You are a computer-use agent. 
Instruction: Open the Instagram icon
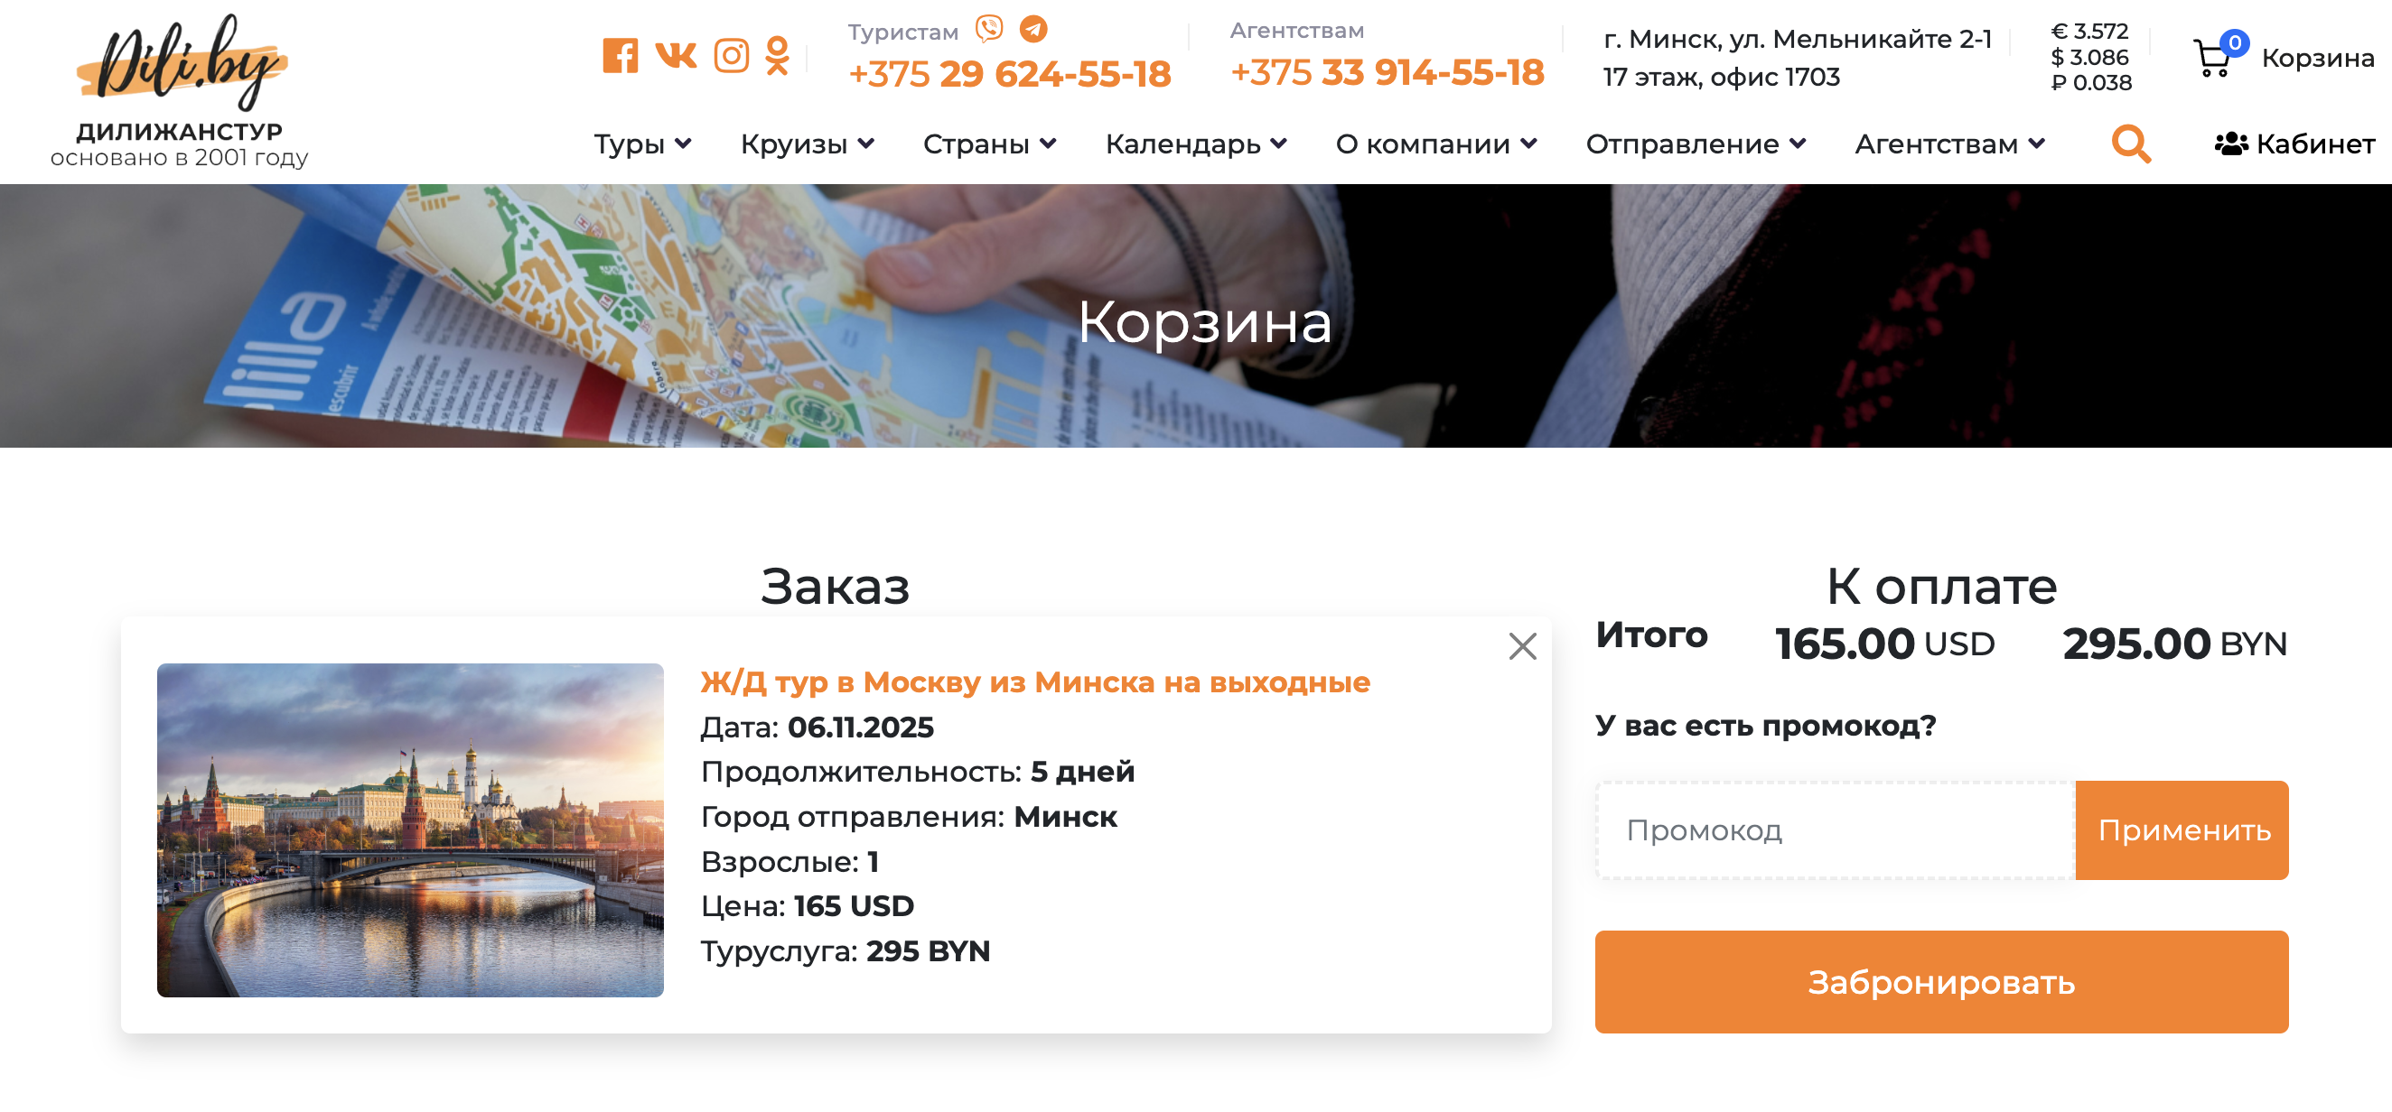(x=731, y=57)
